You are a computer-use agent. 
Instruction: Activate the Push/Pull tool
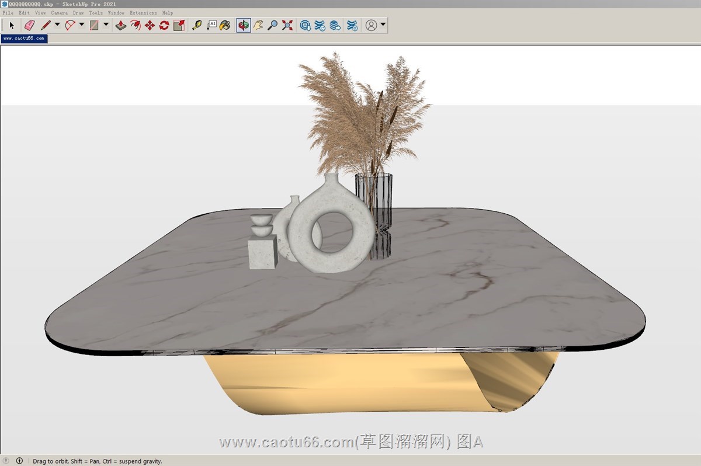(121, 25)
